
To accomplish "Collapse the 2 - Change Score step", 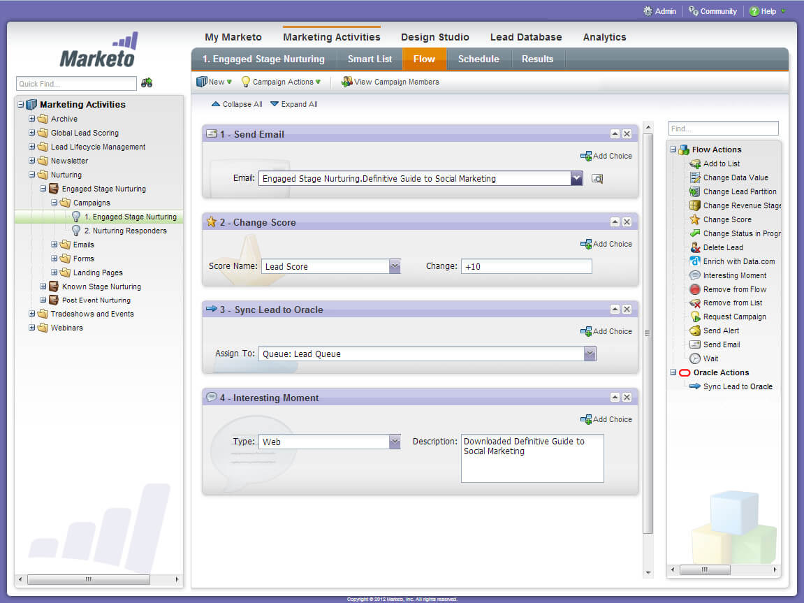I will pos(615,222).
